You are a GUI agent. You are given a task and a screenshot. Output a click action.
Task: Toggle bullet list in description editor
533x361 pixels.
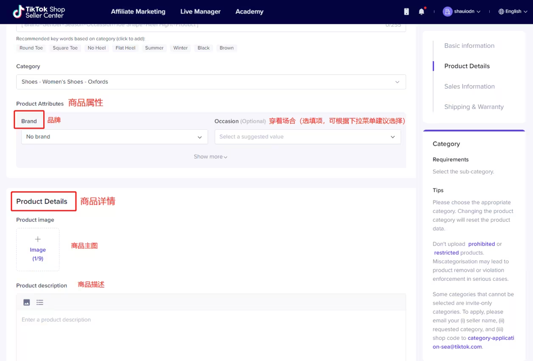[40, 302]
